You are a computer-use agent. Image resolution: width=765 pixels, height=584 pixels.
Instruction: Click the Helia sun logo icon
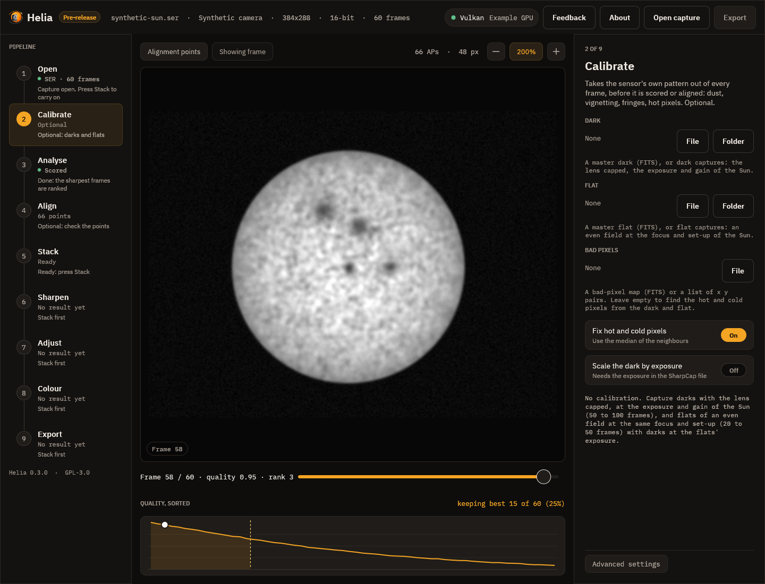tap(16, 18)
